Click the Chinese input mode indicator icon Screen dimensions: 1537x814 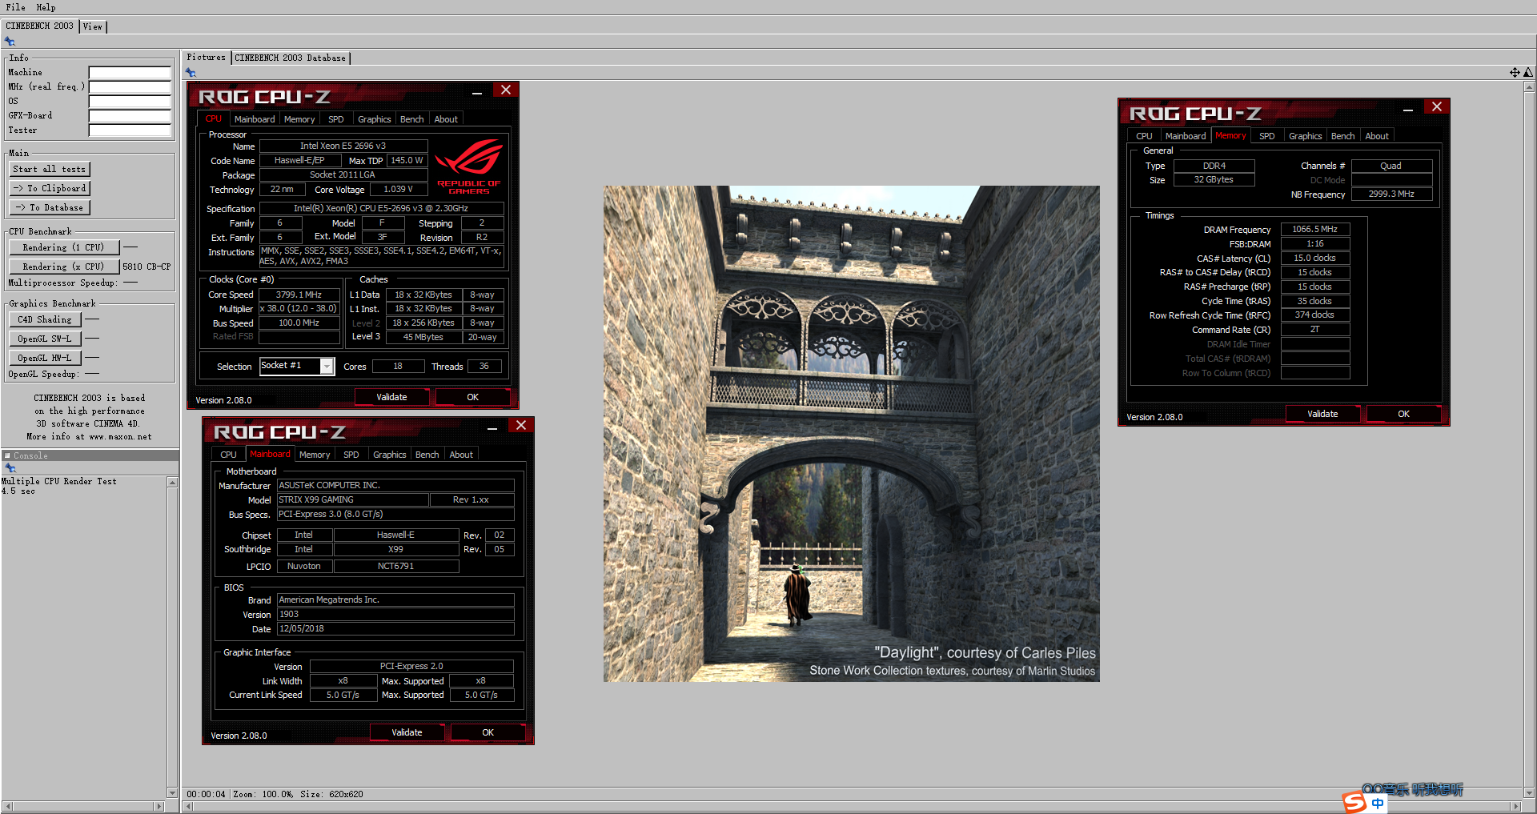coord(1377,804)
